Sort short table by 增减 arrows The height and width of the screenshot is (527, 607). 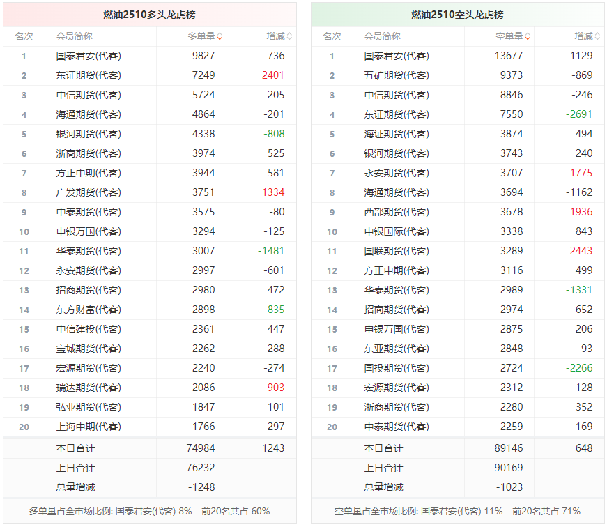(x=597, y=37)
